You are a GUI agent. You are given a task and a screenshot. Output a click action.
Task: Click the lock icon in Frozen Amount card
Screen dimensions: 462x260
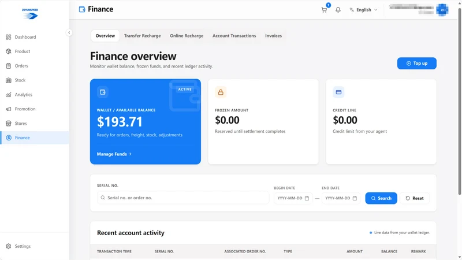(221, 92)
